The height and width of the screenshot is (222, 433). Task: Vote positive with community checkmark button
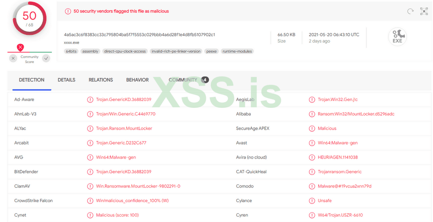(x=46, y=58)
